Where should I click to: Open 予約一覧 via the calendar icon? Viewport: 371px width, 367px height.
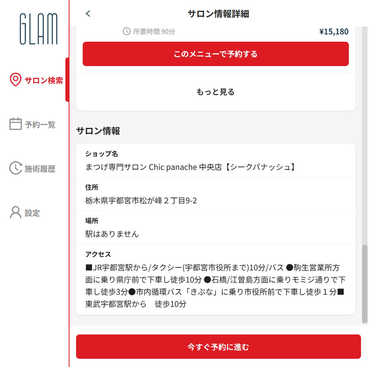click(x=16, y=124)
